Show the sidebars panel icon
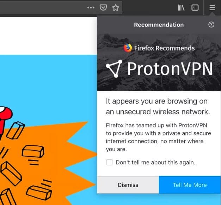The image size is (221, 205). (195, 8)
